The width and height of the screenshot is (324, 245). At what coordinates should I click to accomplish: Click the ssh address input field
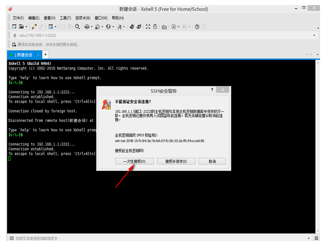[x=157, y=35]
